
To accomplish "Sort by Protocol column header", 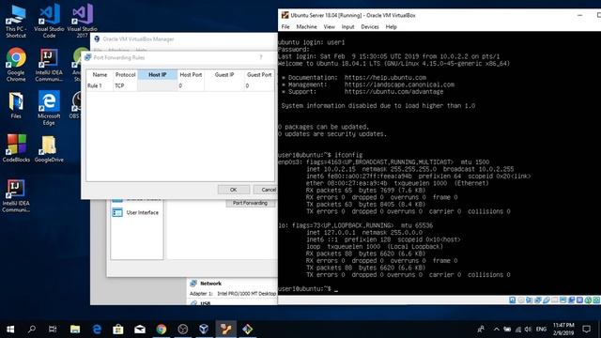I will (125, 75).
